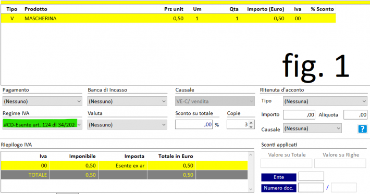The width and height of the screenshot is (370, 194).
Task: Click the blue question mark help icon
Action: 363,129
